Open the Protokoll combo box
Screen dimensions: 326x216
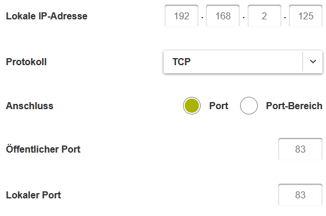(243, 62)
